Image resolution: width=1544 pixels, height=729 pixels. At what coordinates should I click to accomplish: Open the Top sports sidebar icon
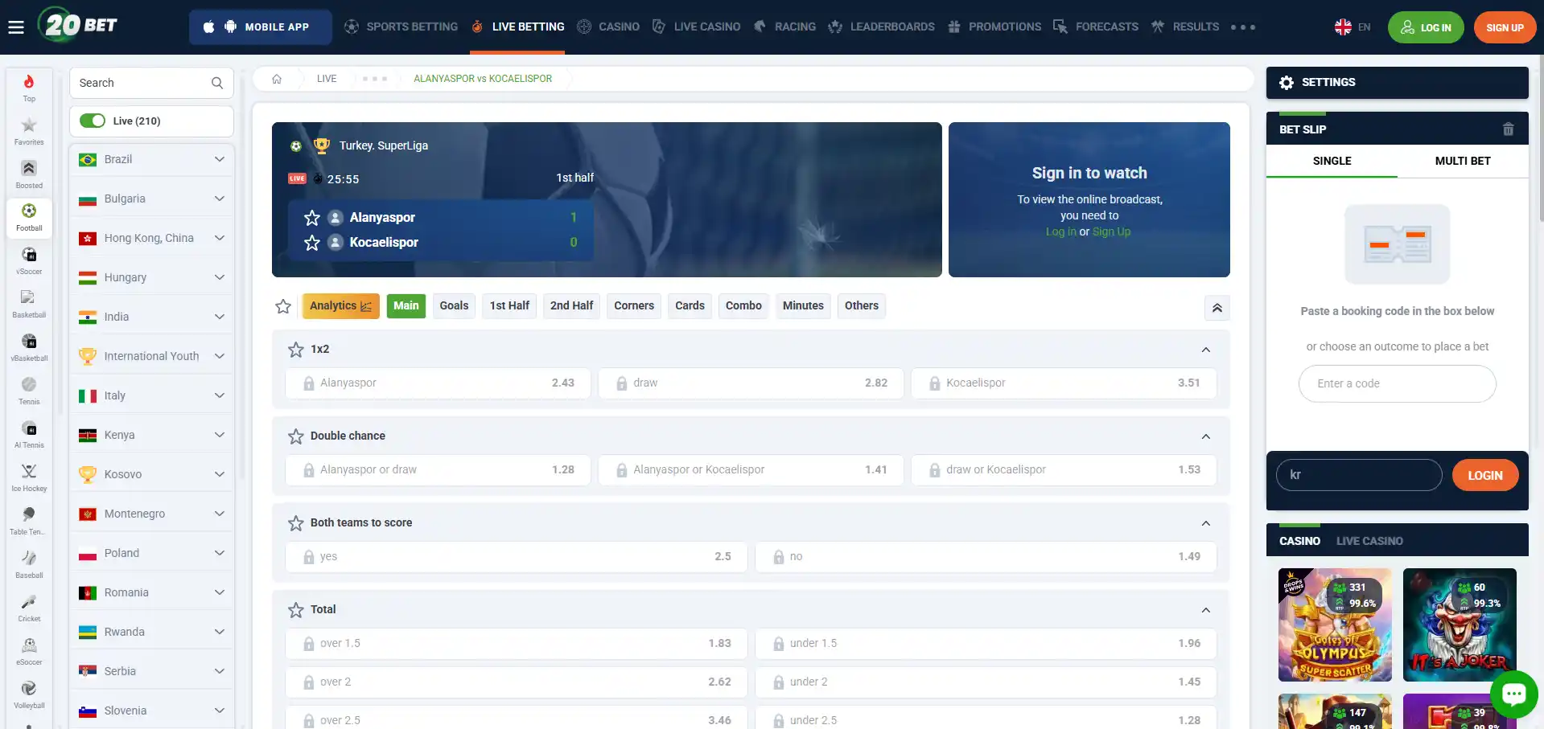pos(29,88)
